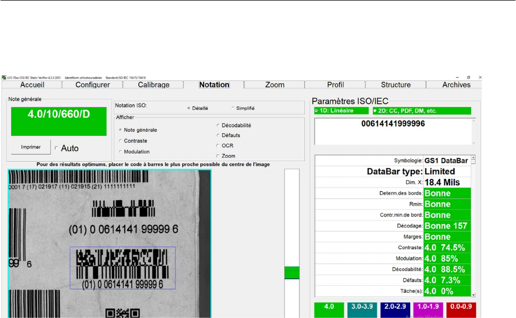Open the Accueil tab
516x318 pixels.
coord(32,85)
